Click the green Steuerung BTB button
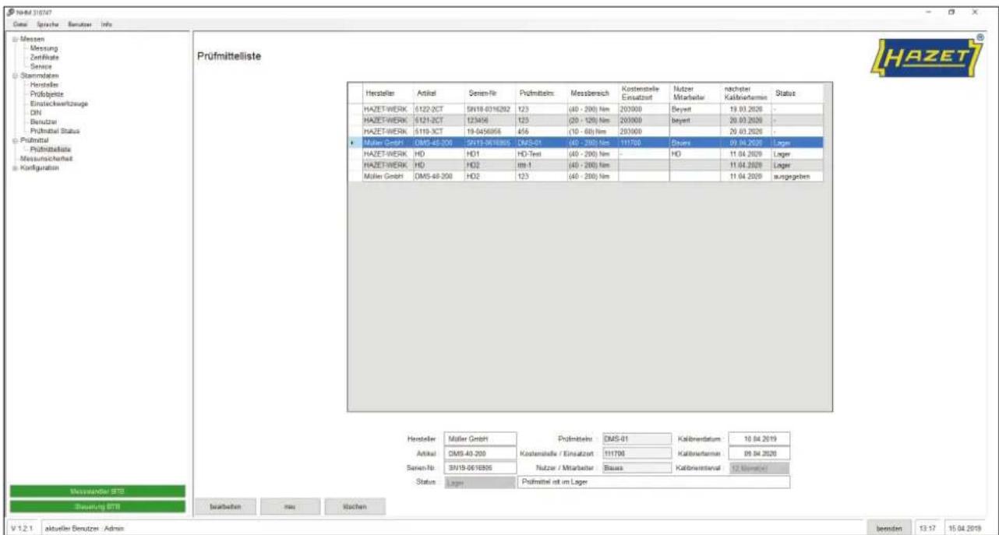This screenshot has height=535, width=999. (x=97, y=506)
